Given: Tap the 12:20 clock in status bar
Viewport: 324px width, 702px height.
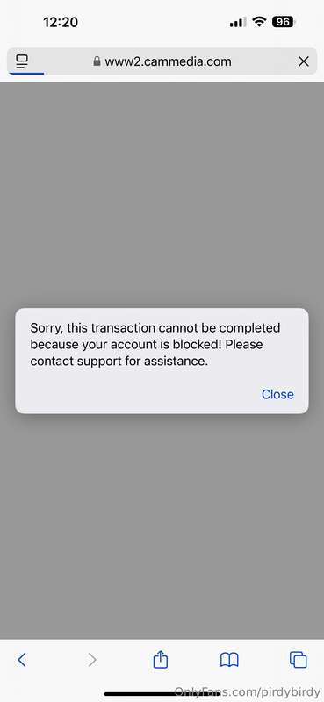Looking at the screenshot, I should (x=61, y=22).
